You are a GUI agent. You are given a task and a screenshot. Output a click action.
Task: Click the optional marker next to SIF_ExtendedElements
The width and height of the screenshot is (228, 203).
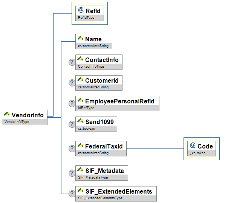(72, 194)
